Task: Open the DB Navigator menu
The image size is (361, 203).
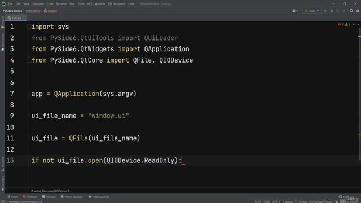Action: tap(117, 4)
